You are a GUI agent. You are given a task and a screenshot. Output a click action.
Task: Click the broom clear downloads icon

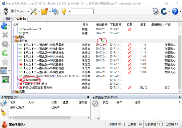(x=3, y=112)
